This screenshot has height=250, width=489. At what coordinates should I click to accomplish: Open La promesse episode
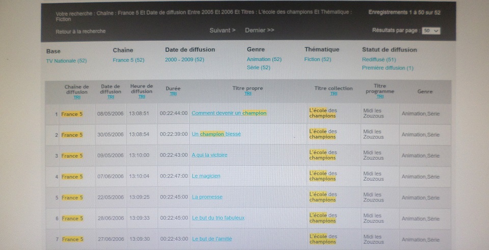pos(207,197)
